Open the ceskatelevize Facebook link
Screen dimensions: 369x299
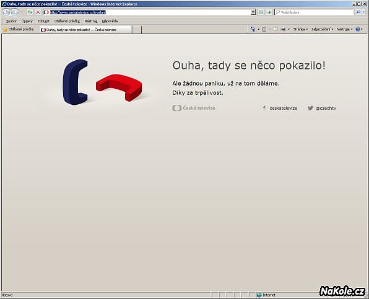(284, 108)
